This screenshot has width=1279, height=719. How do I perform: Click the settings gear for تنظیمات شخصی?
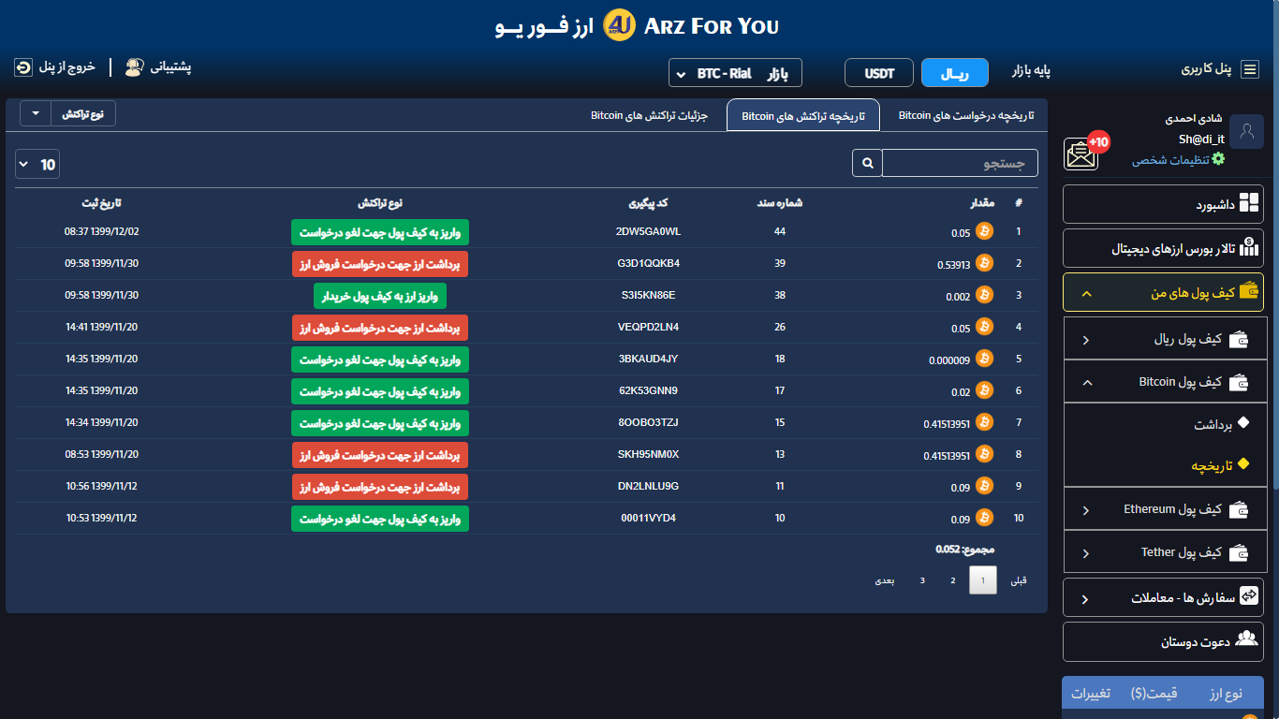tap(1218, 159)
